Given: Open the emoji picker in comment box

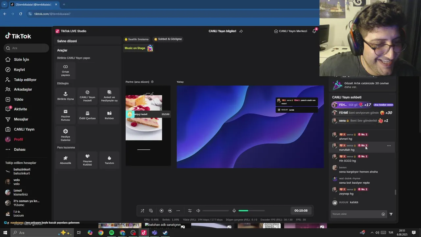Looking at the screenshot, I should pyautogui.click(x=383, y=214).
